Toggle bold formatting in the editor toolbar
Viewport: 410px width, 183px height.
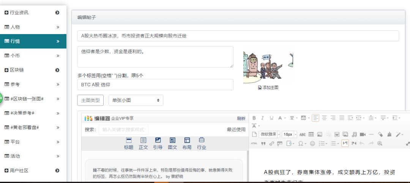[x=254, y=118]
